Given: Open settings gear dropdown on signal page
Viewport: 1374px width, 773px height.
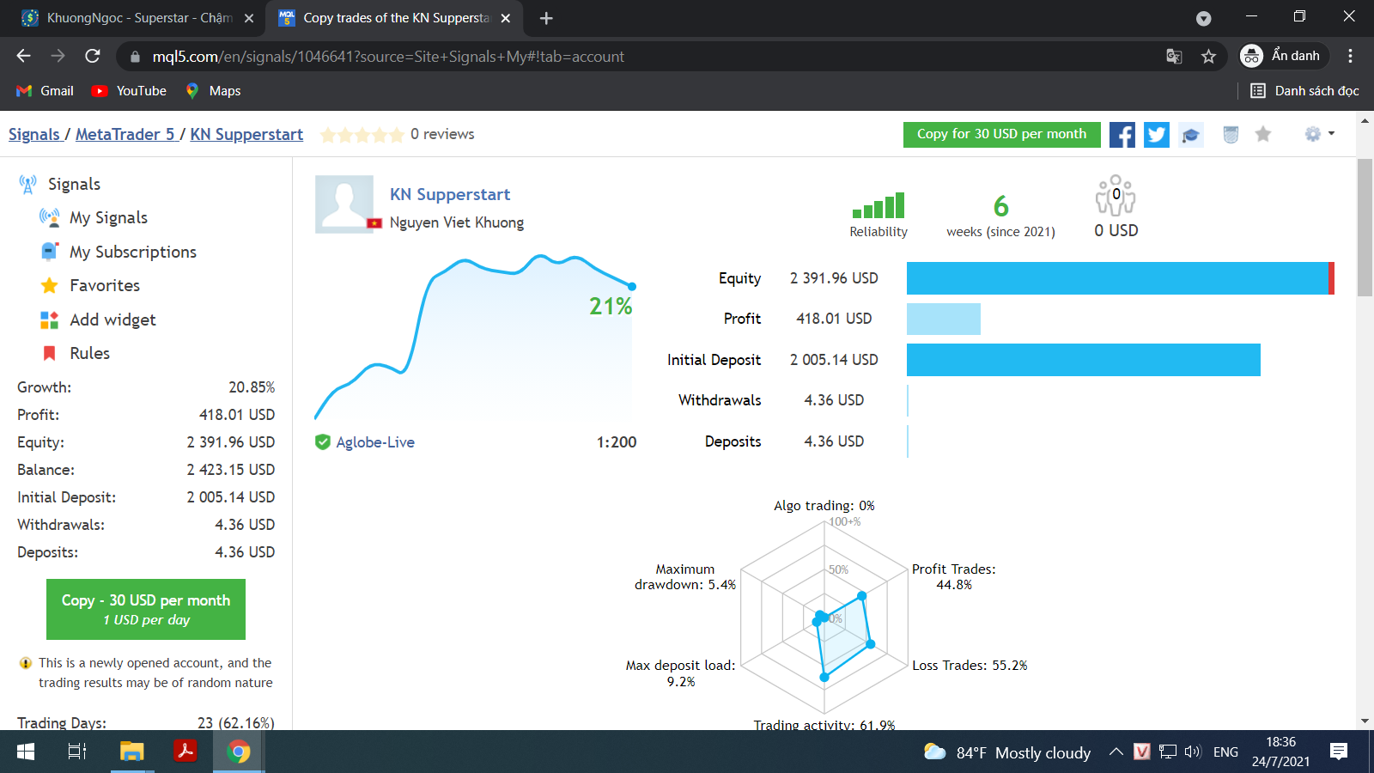Looking at the screenshot, I should click(1319, 134).
